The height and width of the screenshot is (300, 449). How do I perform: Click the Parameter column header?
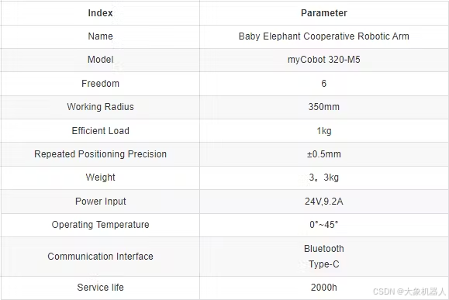pyautogui.click(x=324, y=13)
